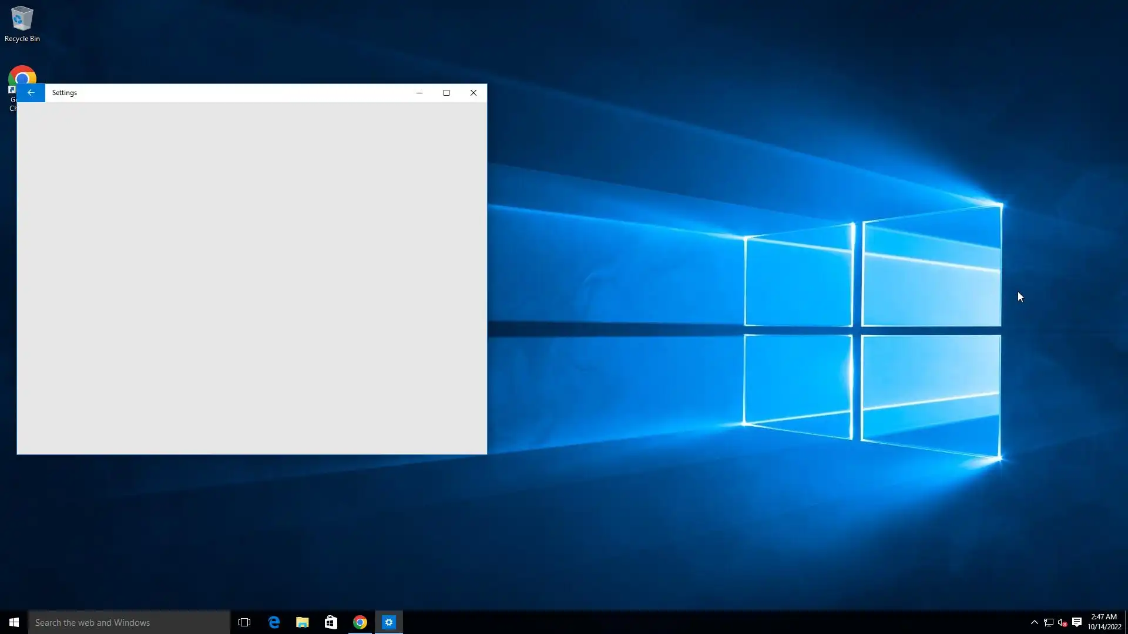This screenshot has height=634, width=1128.
Task: Click the taskbar search box
Action: (129, 622)
